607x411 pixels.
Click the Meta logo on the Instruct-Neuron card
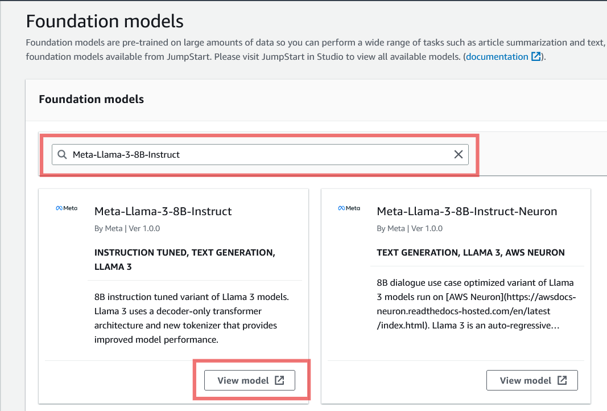(349, 208)
